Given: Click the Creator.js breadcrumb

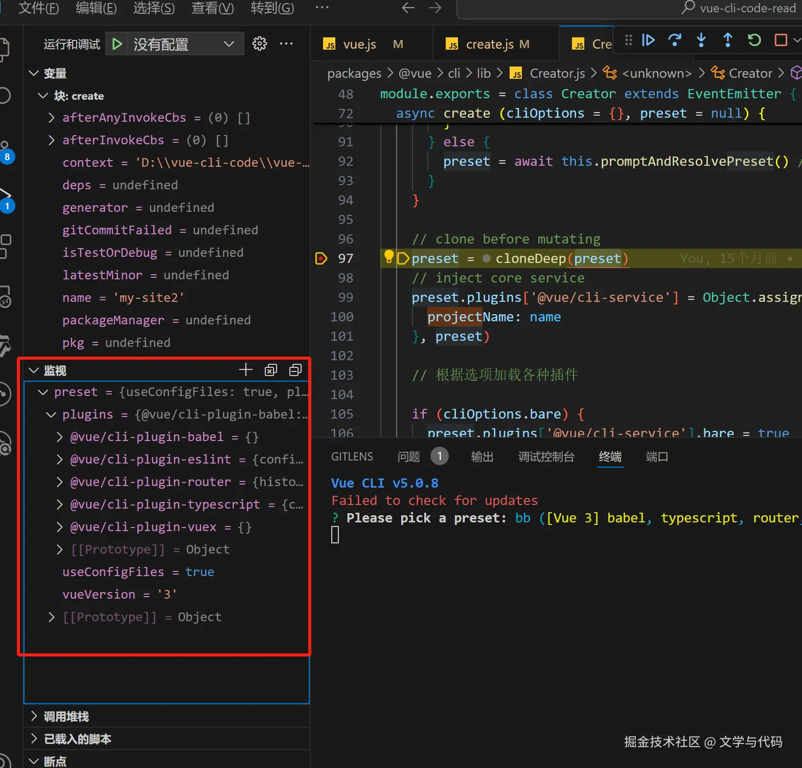Looking at the screenshot, I should [x=557, y=74].
